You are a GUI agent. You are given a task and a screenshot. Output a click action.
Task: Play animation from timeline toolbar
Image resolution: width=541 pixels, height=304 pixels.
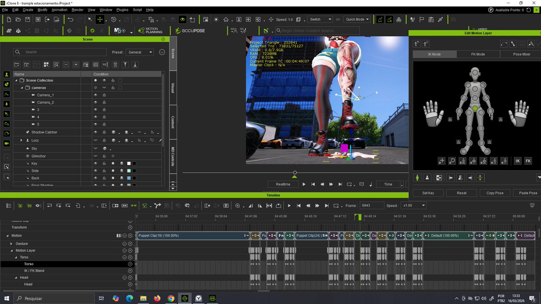(x=289, y=205)
